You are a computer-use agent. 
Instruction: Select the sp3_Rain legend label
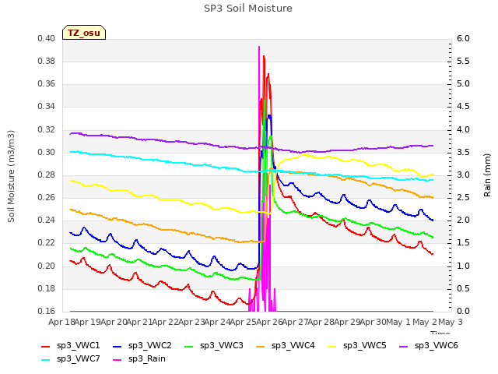point(147,359)
